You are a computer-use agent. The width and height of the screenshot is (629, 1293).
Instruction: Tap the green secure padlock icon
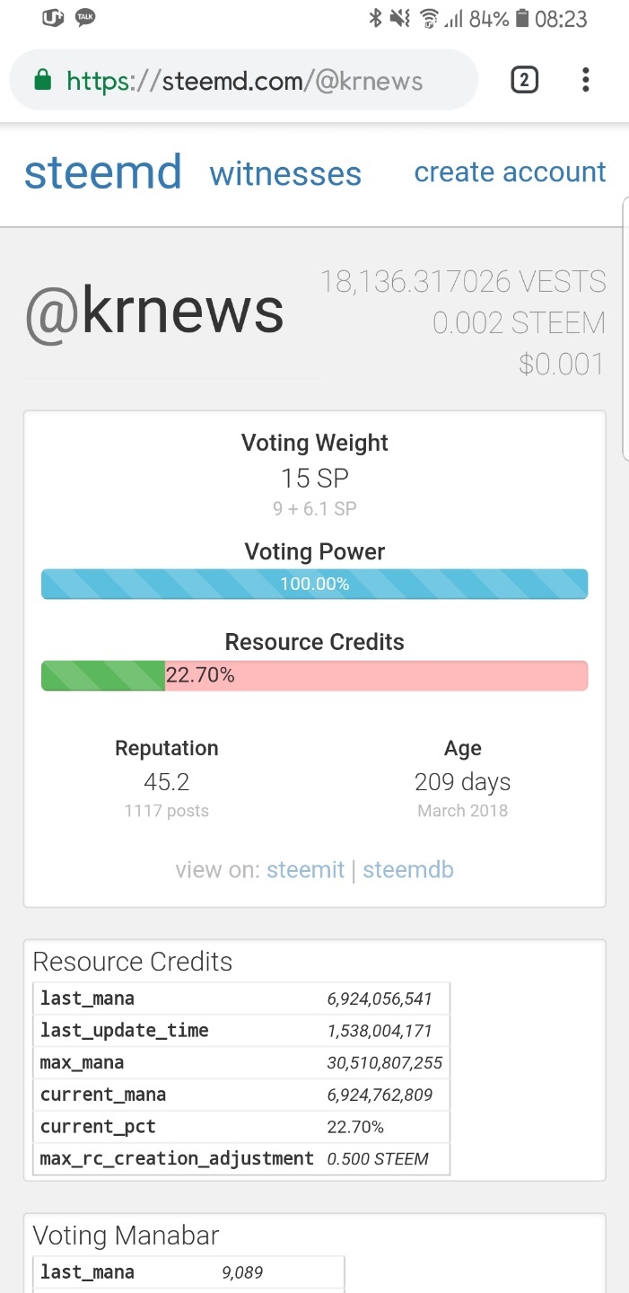(41, 81)
